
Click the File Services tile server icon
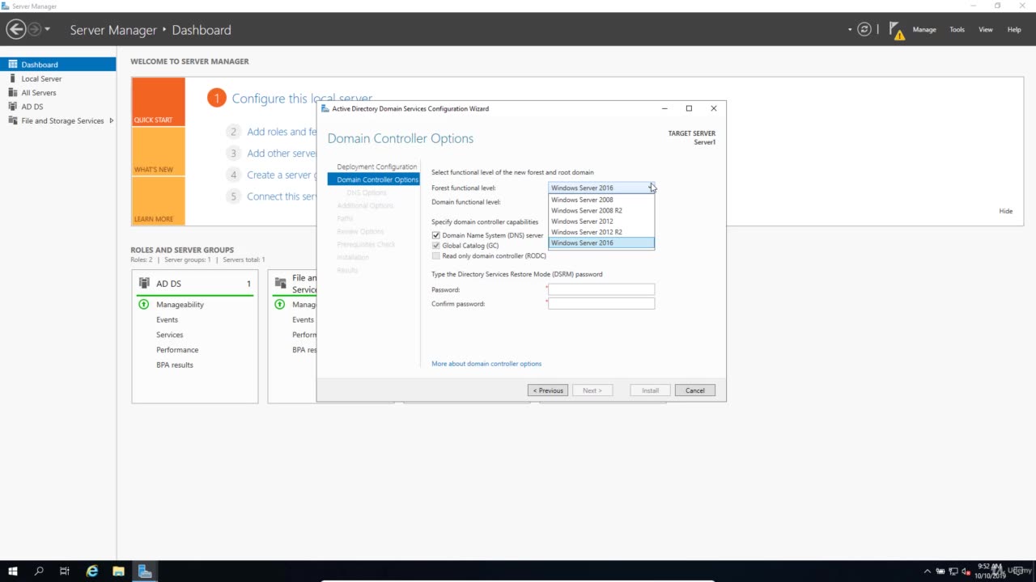pos(281,283)
